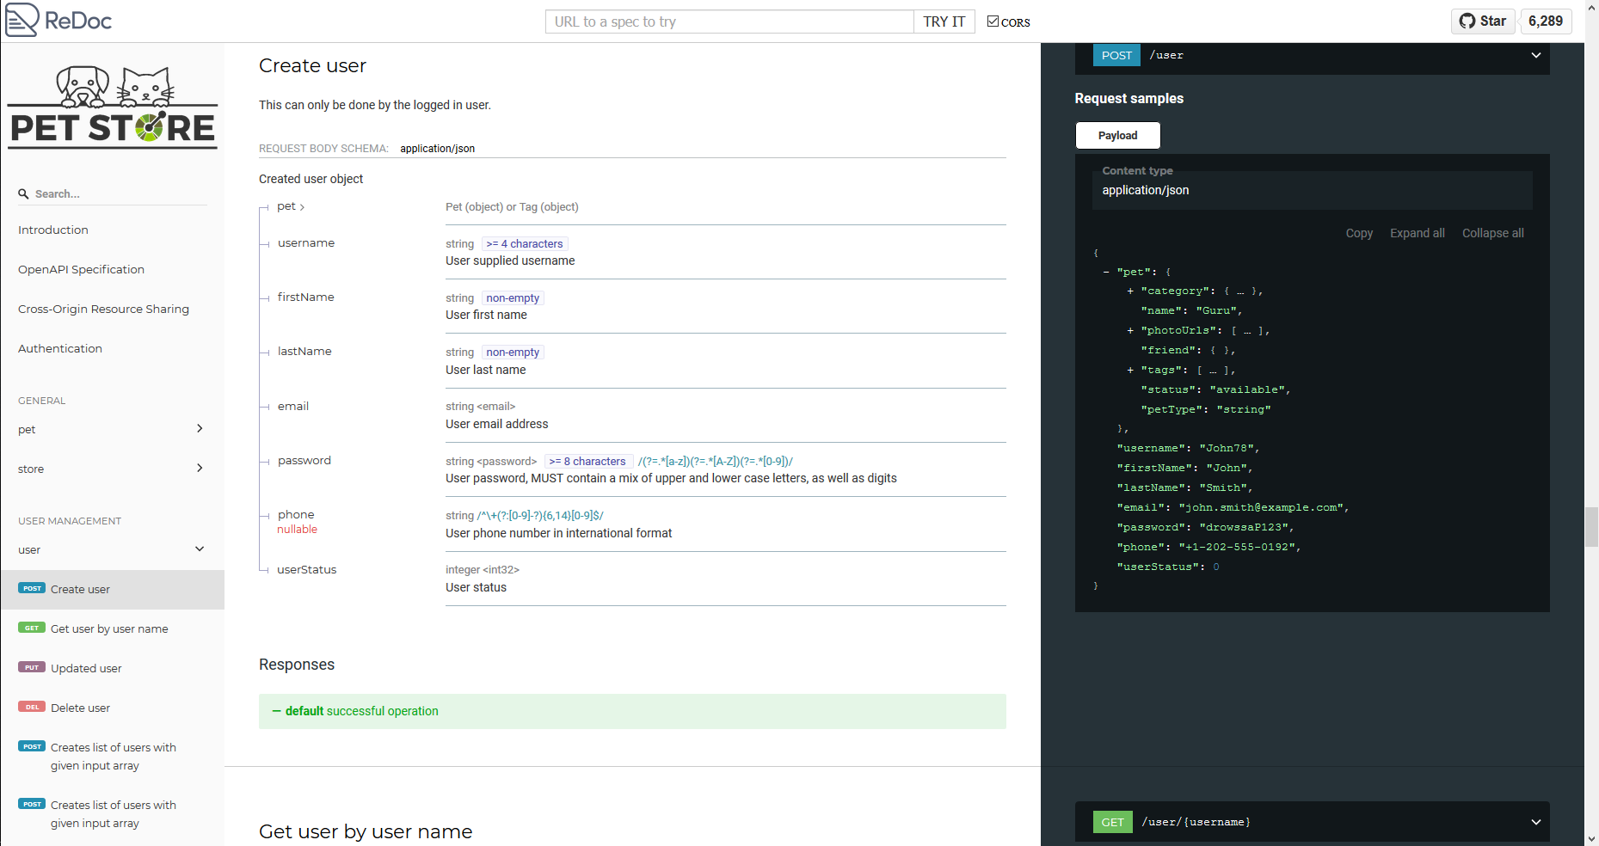This screenshot has width=1599, height=846.
Task: Click the POST badge on the /user panel
Action: (1116, 55)
